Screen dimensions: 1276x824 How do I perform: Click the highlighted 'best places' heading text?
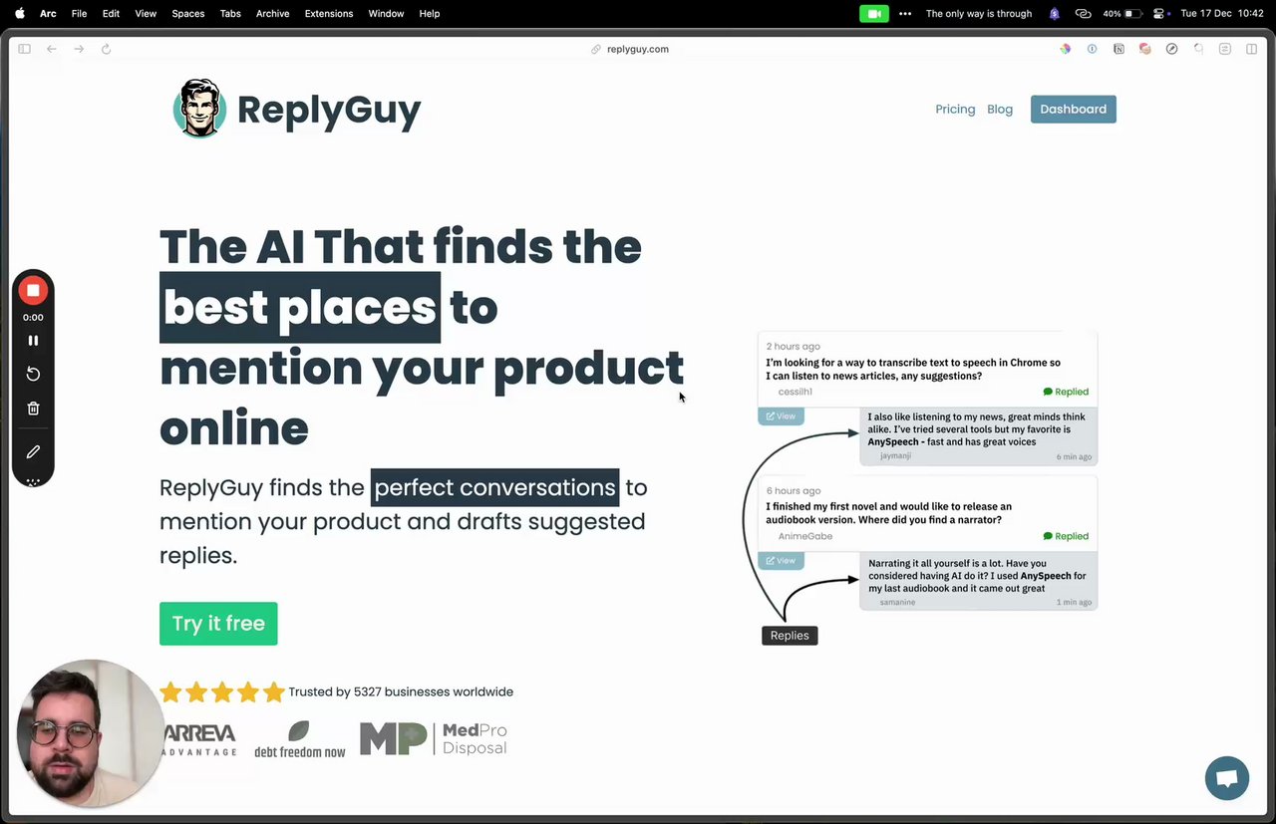[300, 307]
